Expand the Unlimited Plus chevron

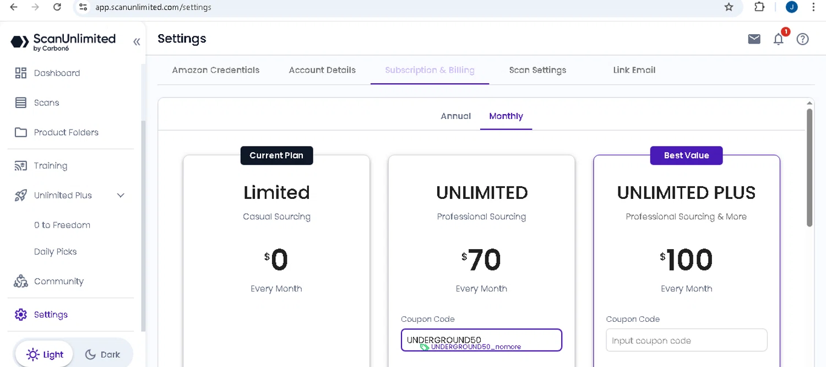point(121,195)
